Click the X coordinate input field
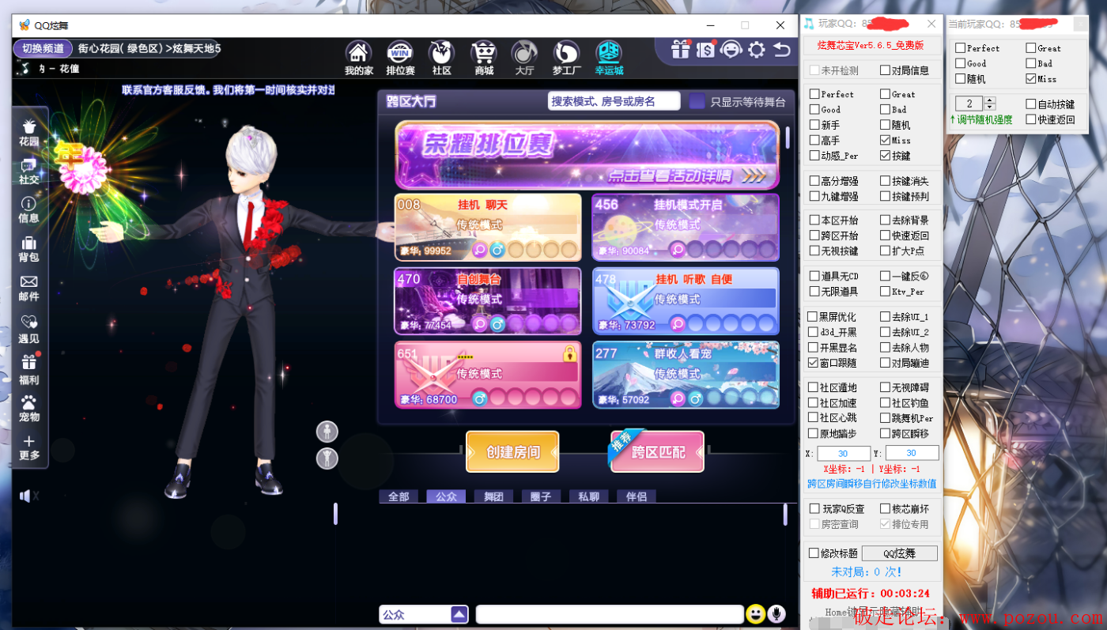 843,453
